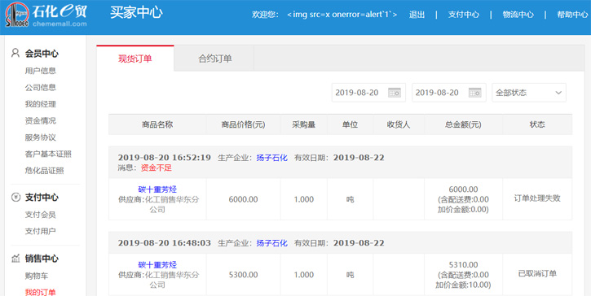Open the end date calendar icon
Viewport: 591px width, 296px height.
(474, 93)
